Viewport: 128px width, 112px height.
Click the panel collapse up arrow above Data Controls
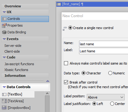click(48, 81)
